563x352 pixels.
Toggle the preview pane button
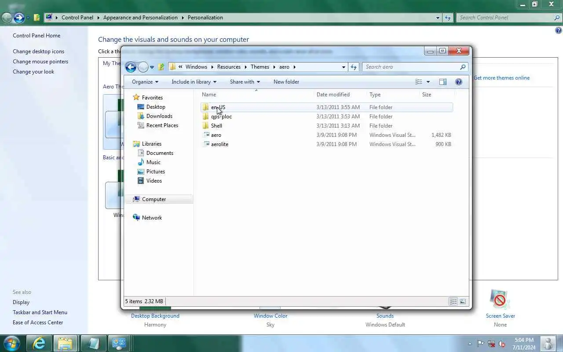443,82
